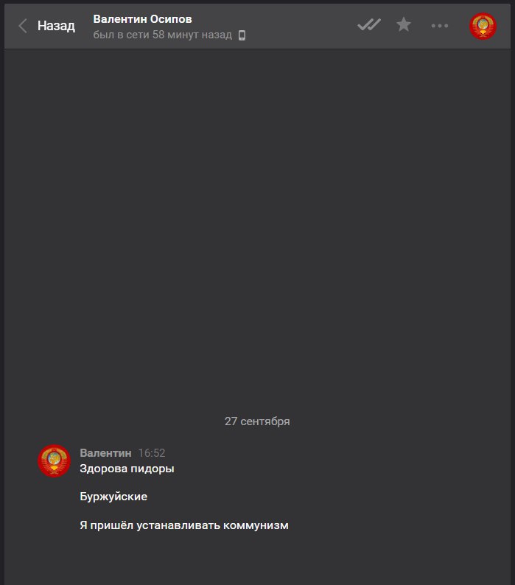Open Валентин Осипов profile from header name

[142, 19]
